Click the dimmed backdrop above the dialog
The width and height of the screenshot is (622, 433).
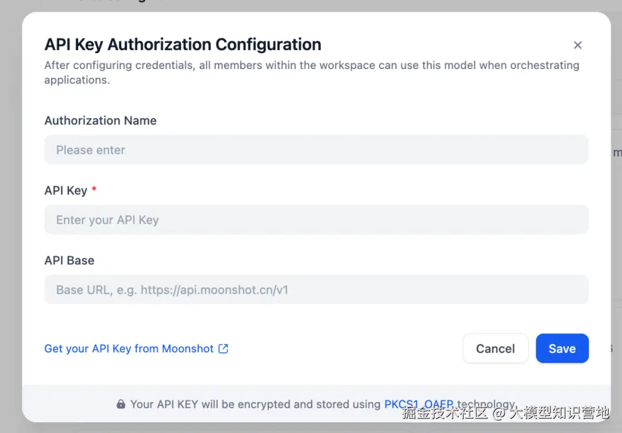tap(311, 5)
